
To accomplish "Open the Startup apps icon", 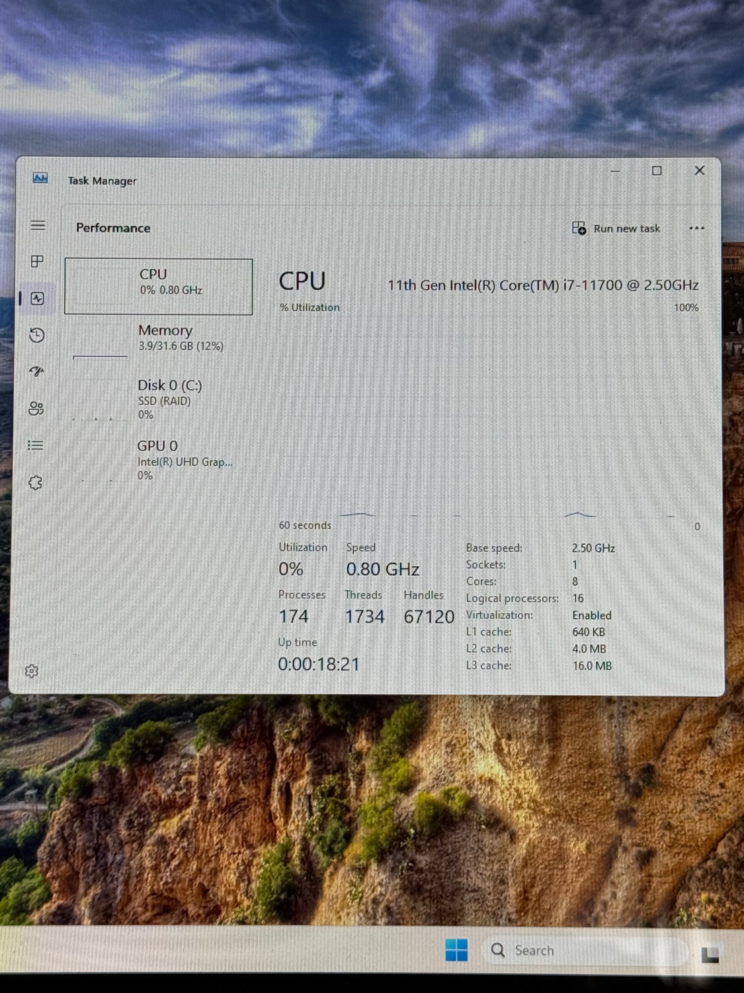I will tap(36, 371).
